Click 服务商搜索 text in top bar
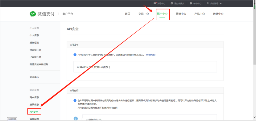Viewport: 256px width, 121px height. pos(179,3)
